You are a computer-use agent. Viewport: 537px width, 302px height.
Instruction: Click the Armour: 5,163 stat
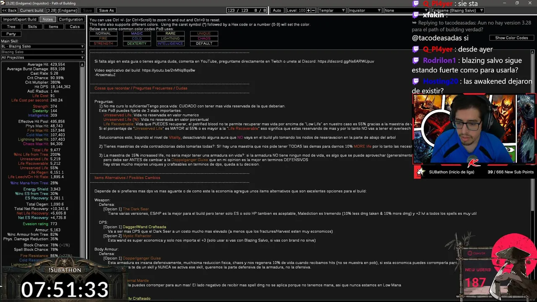pos(48,230)
